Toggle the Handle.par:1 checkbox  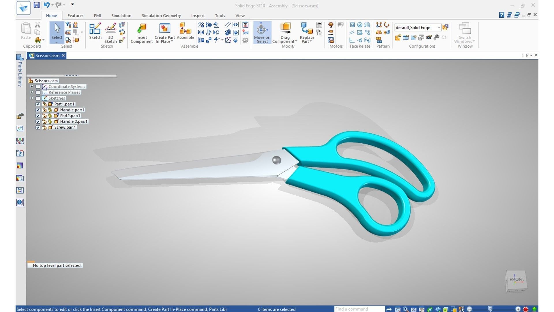coord(38,110)
